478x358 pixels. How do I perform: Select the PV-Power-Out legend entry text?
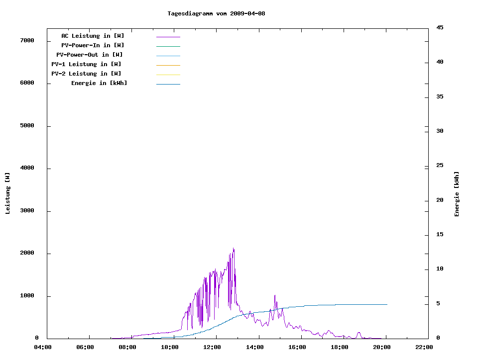tap(90, 55)
